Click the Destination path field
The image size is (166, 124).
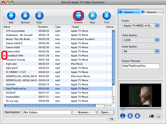[x=46, y=112]
